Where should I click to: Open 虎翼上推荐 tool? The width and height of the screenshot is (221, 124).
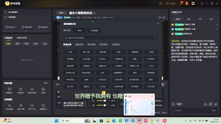[x=32, y=91]
